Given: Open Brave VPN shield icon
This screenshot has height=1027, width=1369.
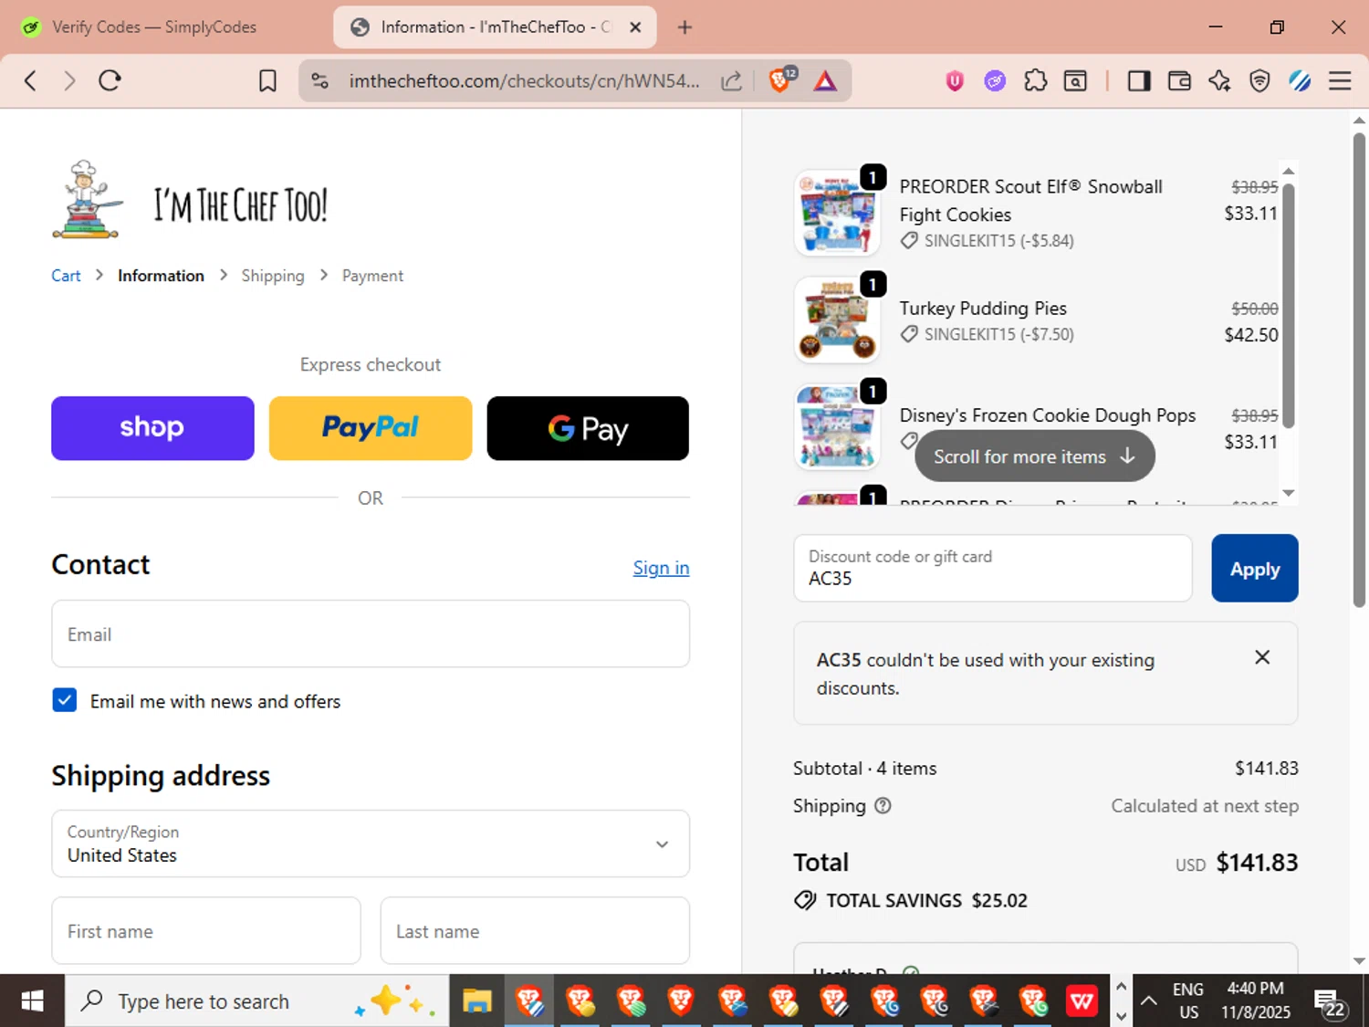Looking at the screenshot, I should [1259, 81].
